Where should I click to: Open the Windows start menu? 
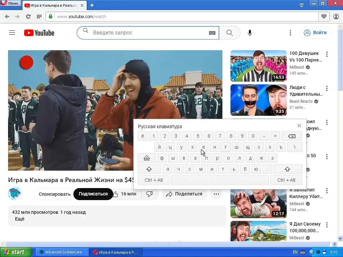point(15,252)
